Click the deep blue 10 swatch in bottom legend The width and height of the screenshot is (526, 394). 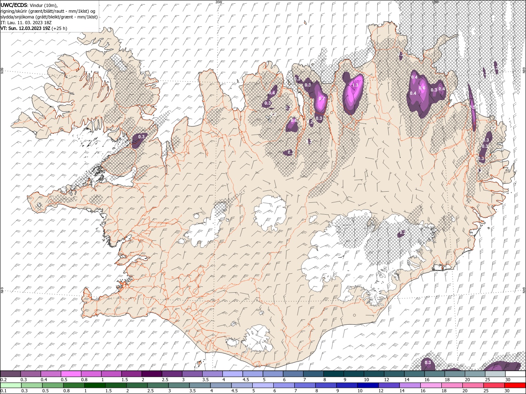pos(367,385)
